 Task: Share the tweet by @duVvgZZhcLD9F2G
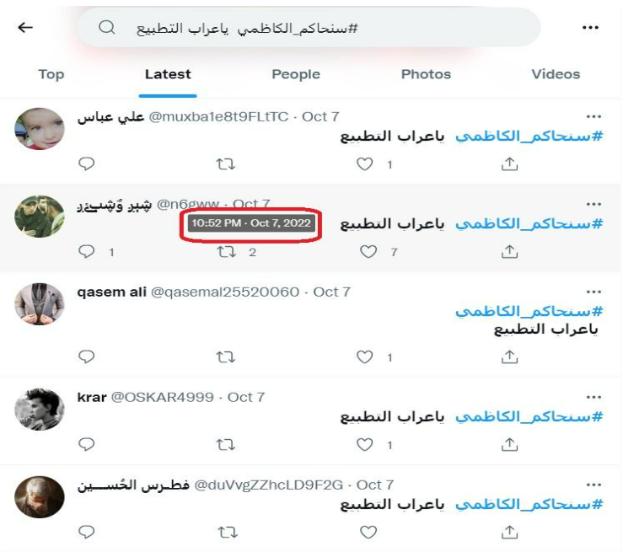click(509, 532)
